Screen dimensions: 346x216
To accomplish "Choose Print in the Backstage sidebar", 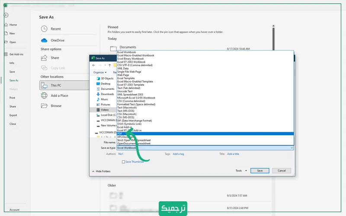I will (12, 98).
